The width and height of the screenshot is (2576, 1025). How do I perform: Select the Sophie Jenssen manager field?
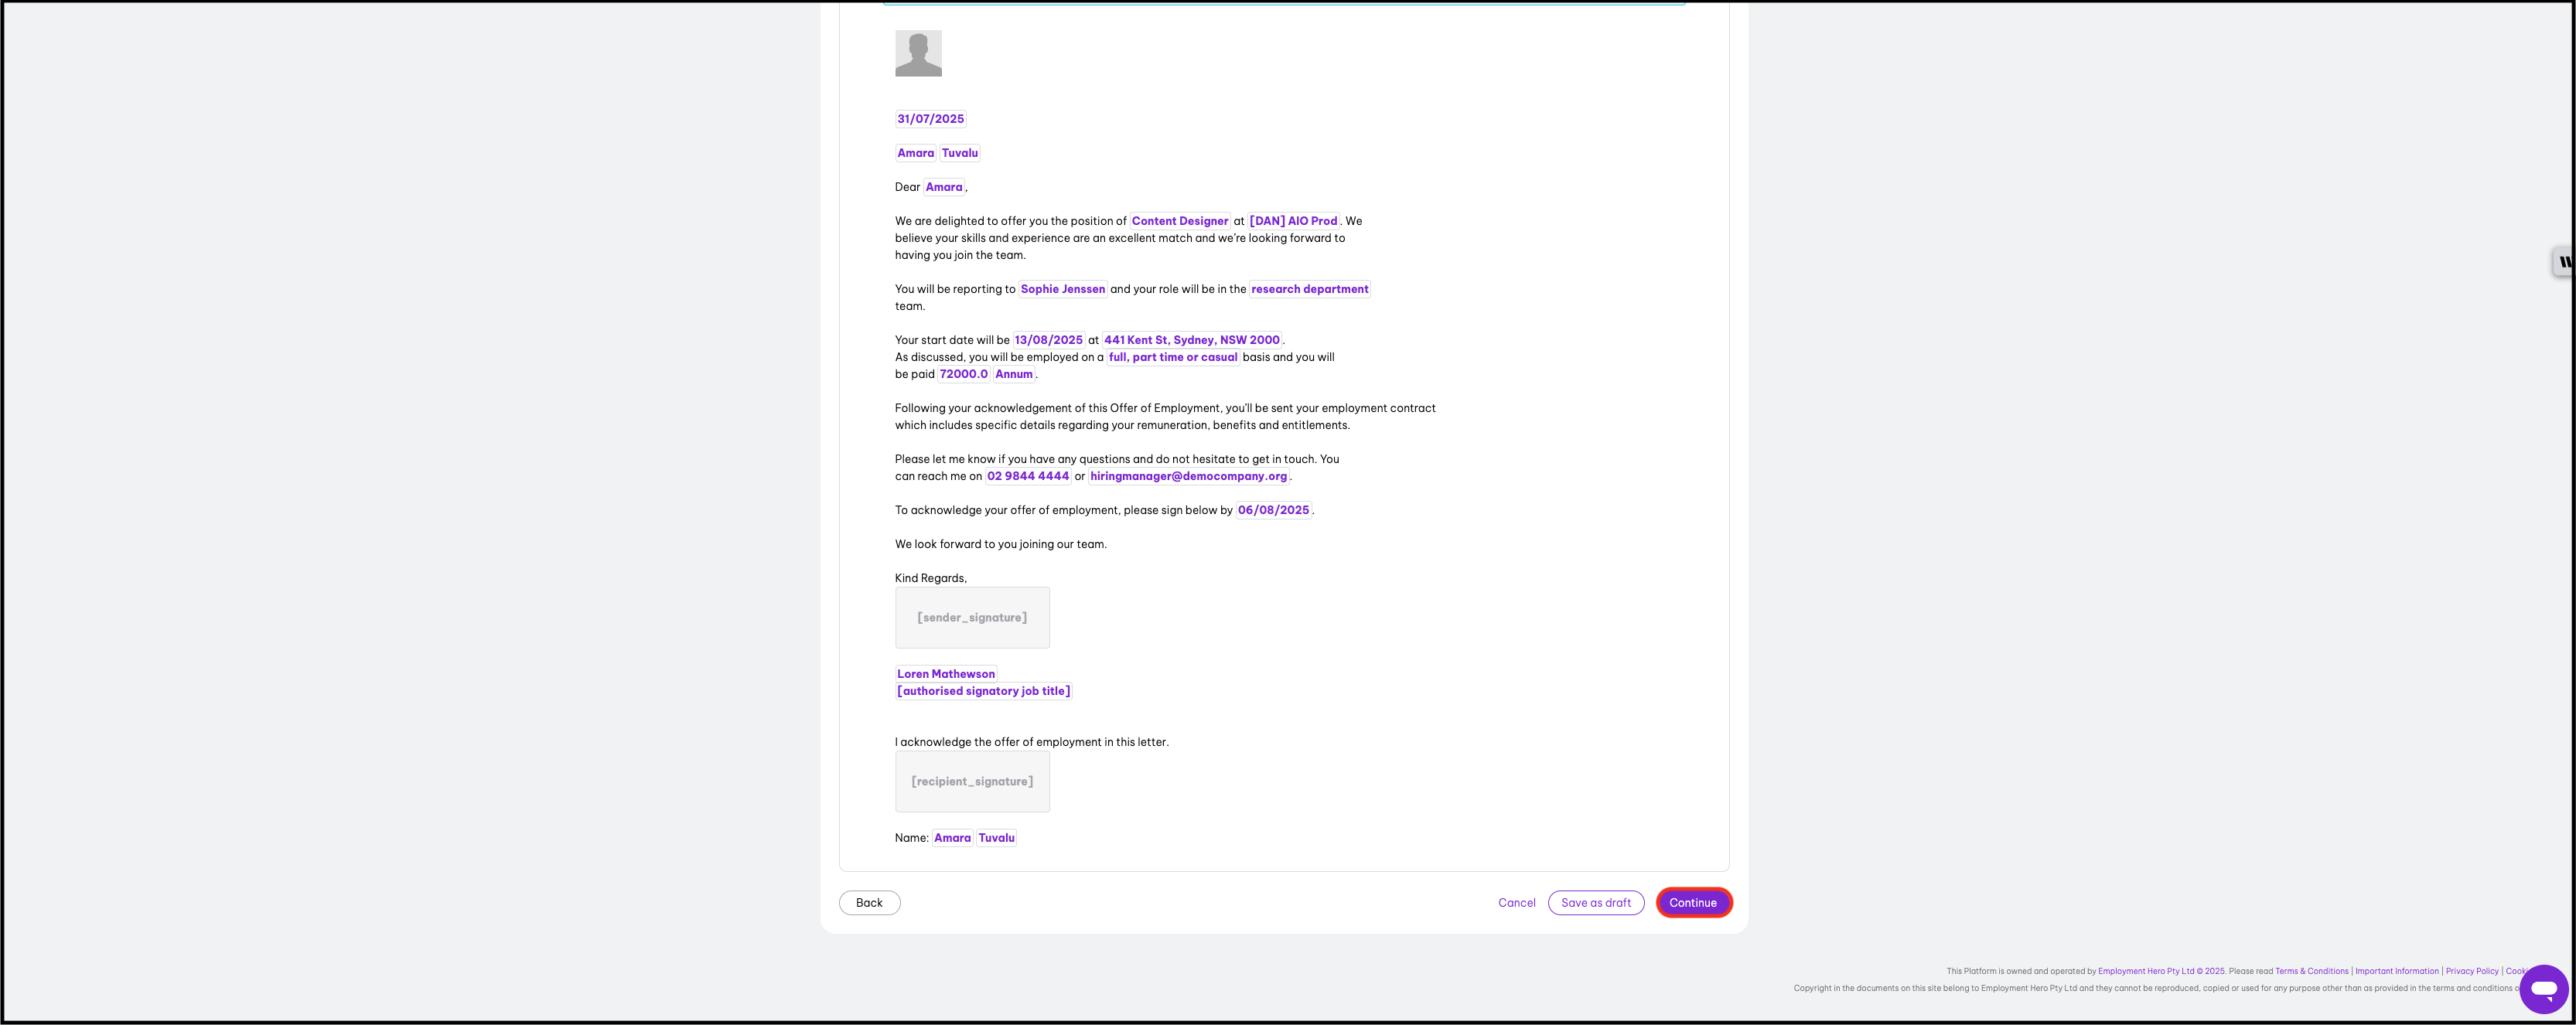coord(1062,289)
